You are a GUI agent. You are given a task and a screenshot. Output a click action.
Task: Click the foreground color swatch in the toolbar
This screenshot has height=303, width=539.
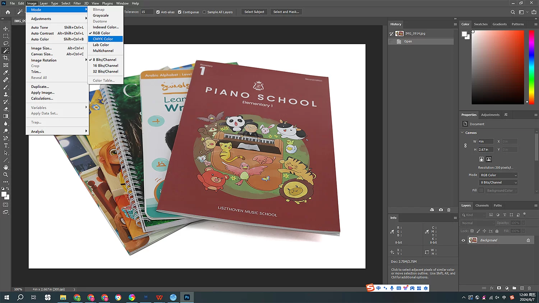point(4,195)
